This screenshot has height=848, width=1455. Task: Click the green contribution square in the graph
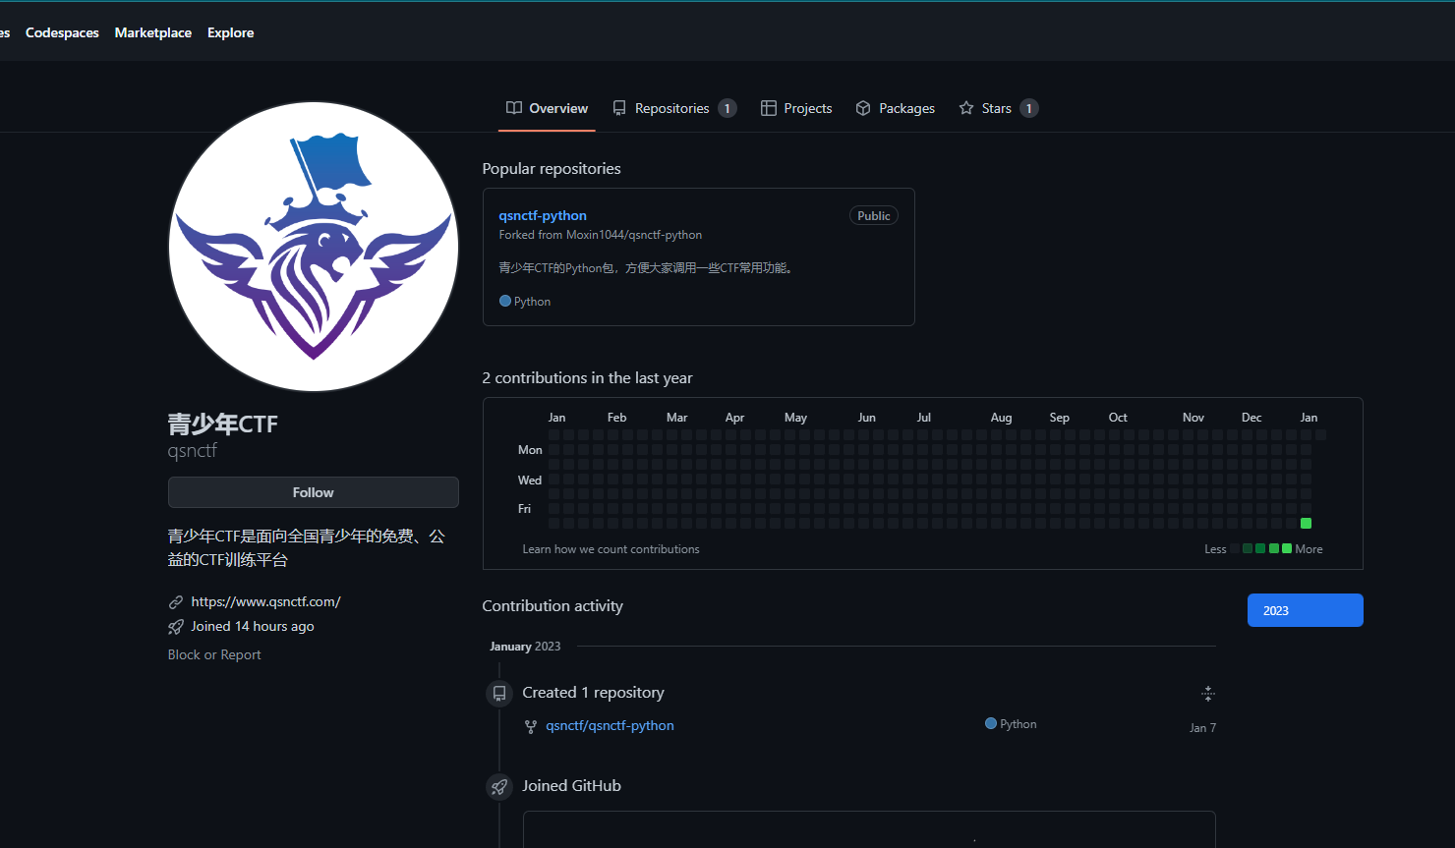(1306, 523)
